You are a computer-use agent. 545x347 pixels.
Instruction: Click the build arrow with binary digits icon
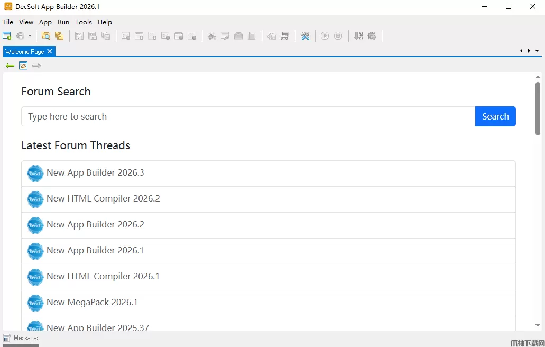click(x=358, y=35)
